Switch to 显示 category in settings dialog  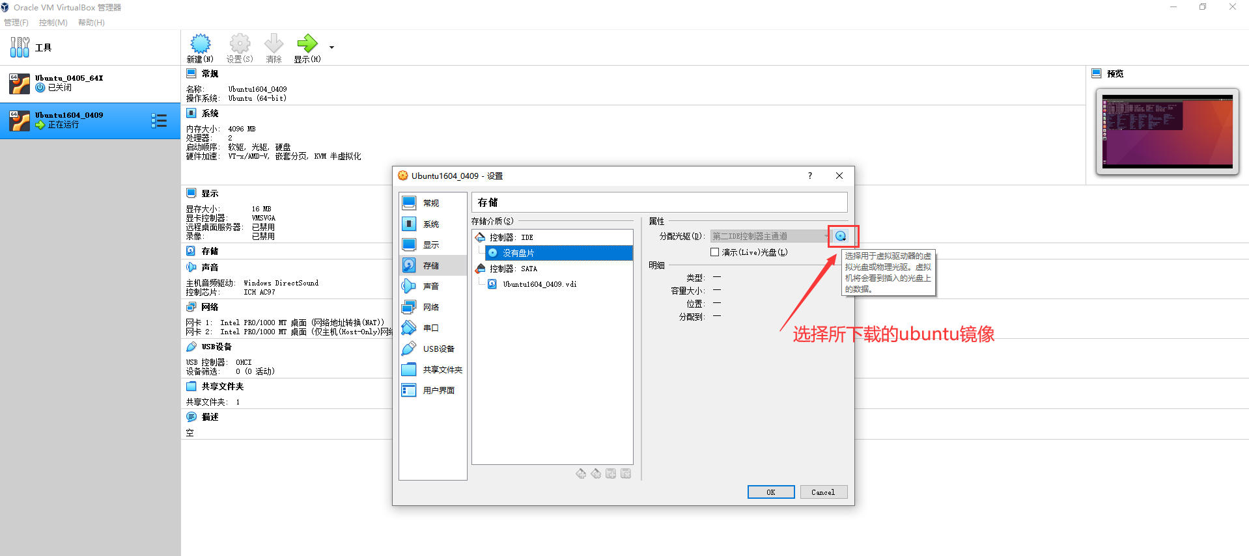433,245
